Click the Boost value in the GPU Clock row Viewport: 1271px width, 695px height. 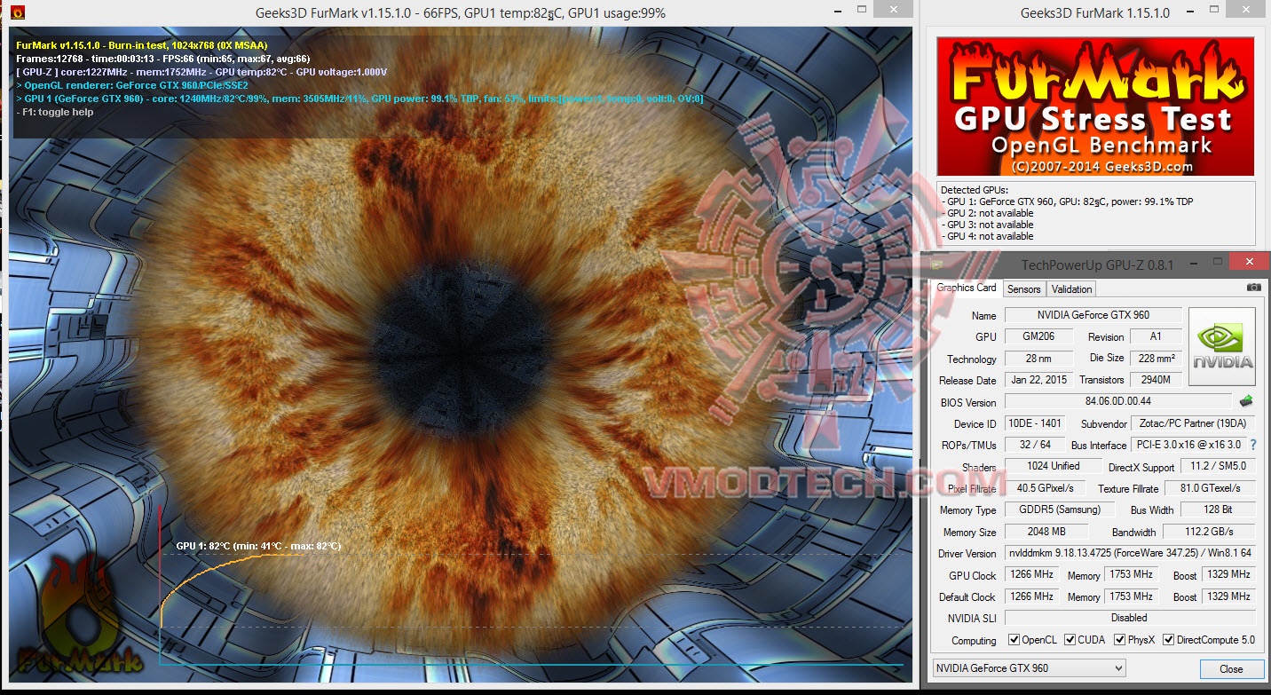(1229, 574)
